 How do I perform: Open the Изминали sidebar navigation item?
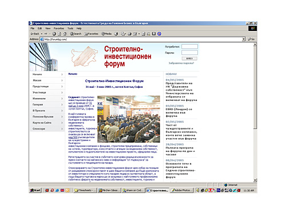(x=47, y=99)
